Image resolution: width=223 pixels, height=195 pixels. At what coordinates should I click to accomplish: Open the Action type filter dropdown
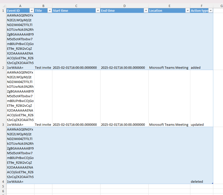tap(211, 11)
